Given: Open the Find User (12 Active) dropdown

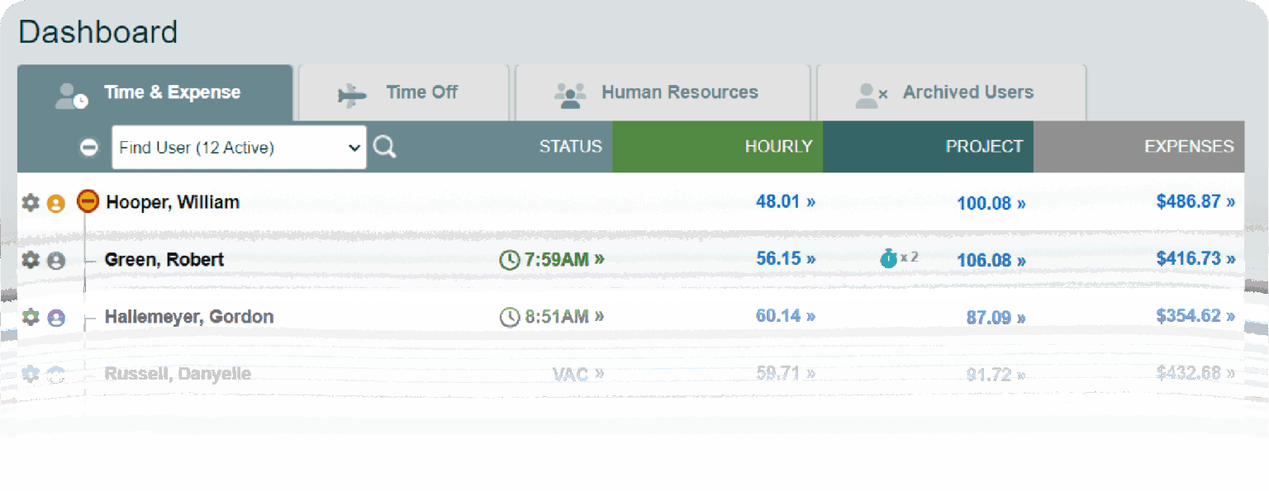Looking at the screenshot, I should pos(238,147).
